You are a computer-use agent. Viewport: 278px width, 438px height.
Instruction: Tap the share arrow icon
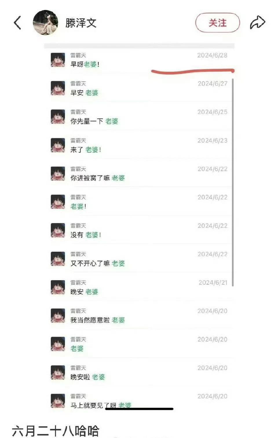pos(257,23)
